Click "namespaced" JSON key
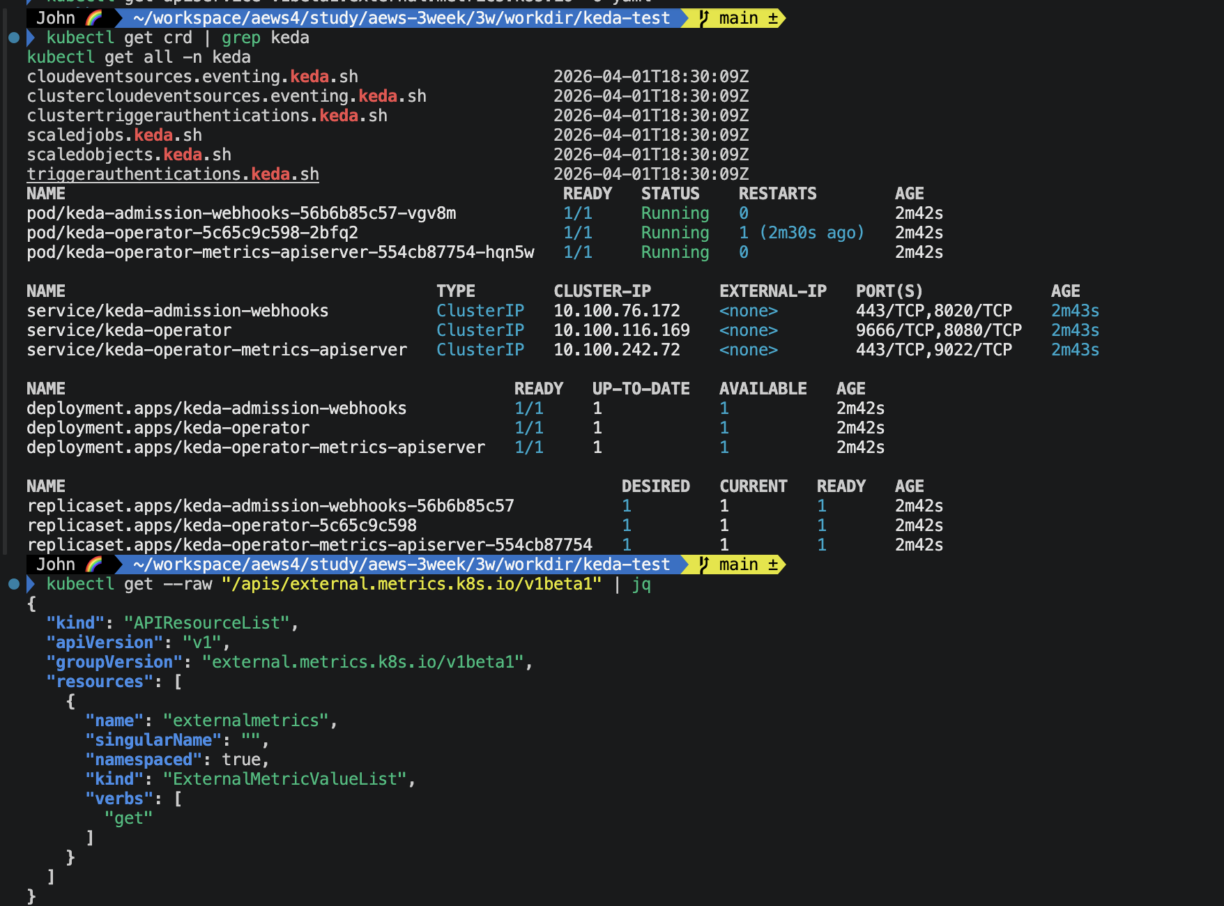Image resolution: width=1224 pixels, height=906 pixels. (x=144, y=760)
